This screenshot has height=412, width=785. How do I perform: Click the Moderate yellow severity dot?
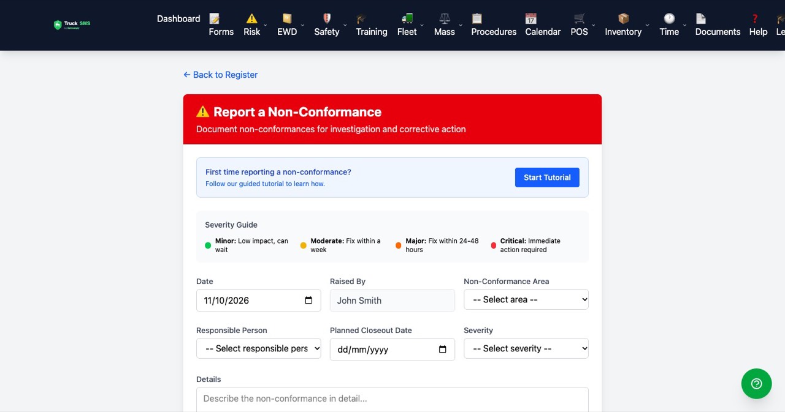304,245
